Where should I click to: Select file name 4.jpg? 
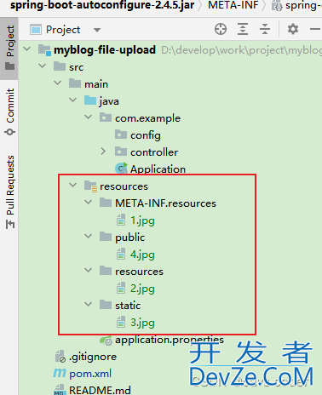[x=142, y=255]
